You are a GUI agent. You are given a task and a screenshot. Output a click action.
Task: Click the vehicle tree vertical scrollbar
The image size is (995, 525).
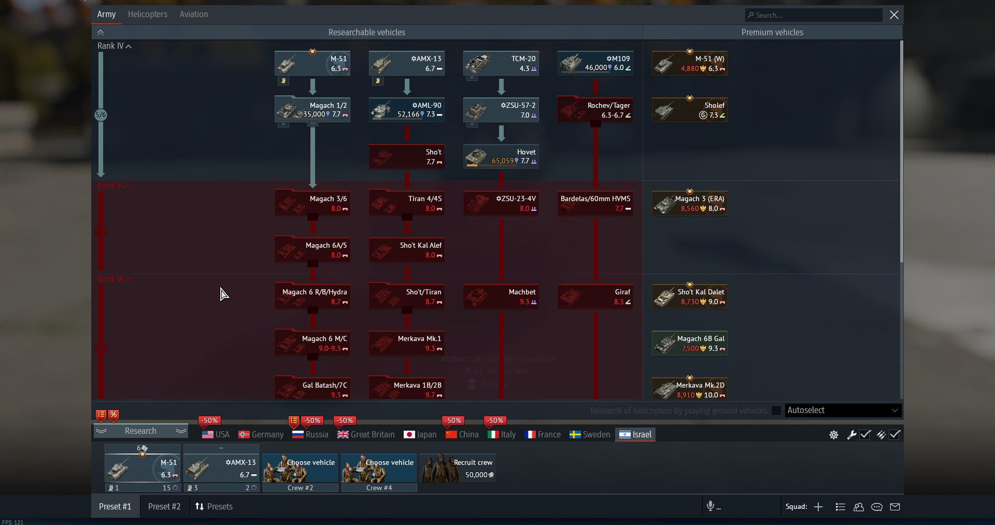coord(901,150)
